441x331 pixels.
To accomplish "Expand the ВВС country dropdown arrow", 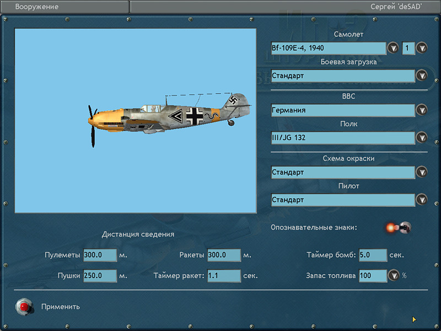I will pyautogui.click(x=422, y=110).
